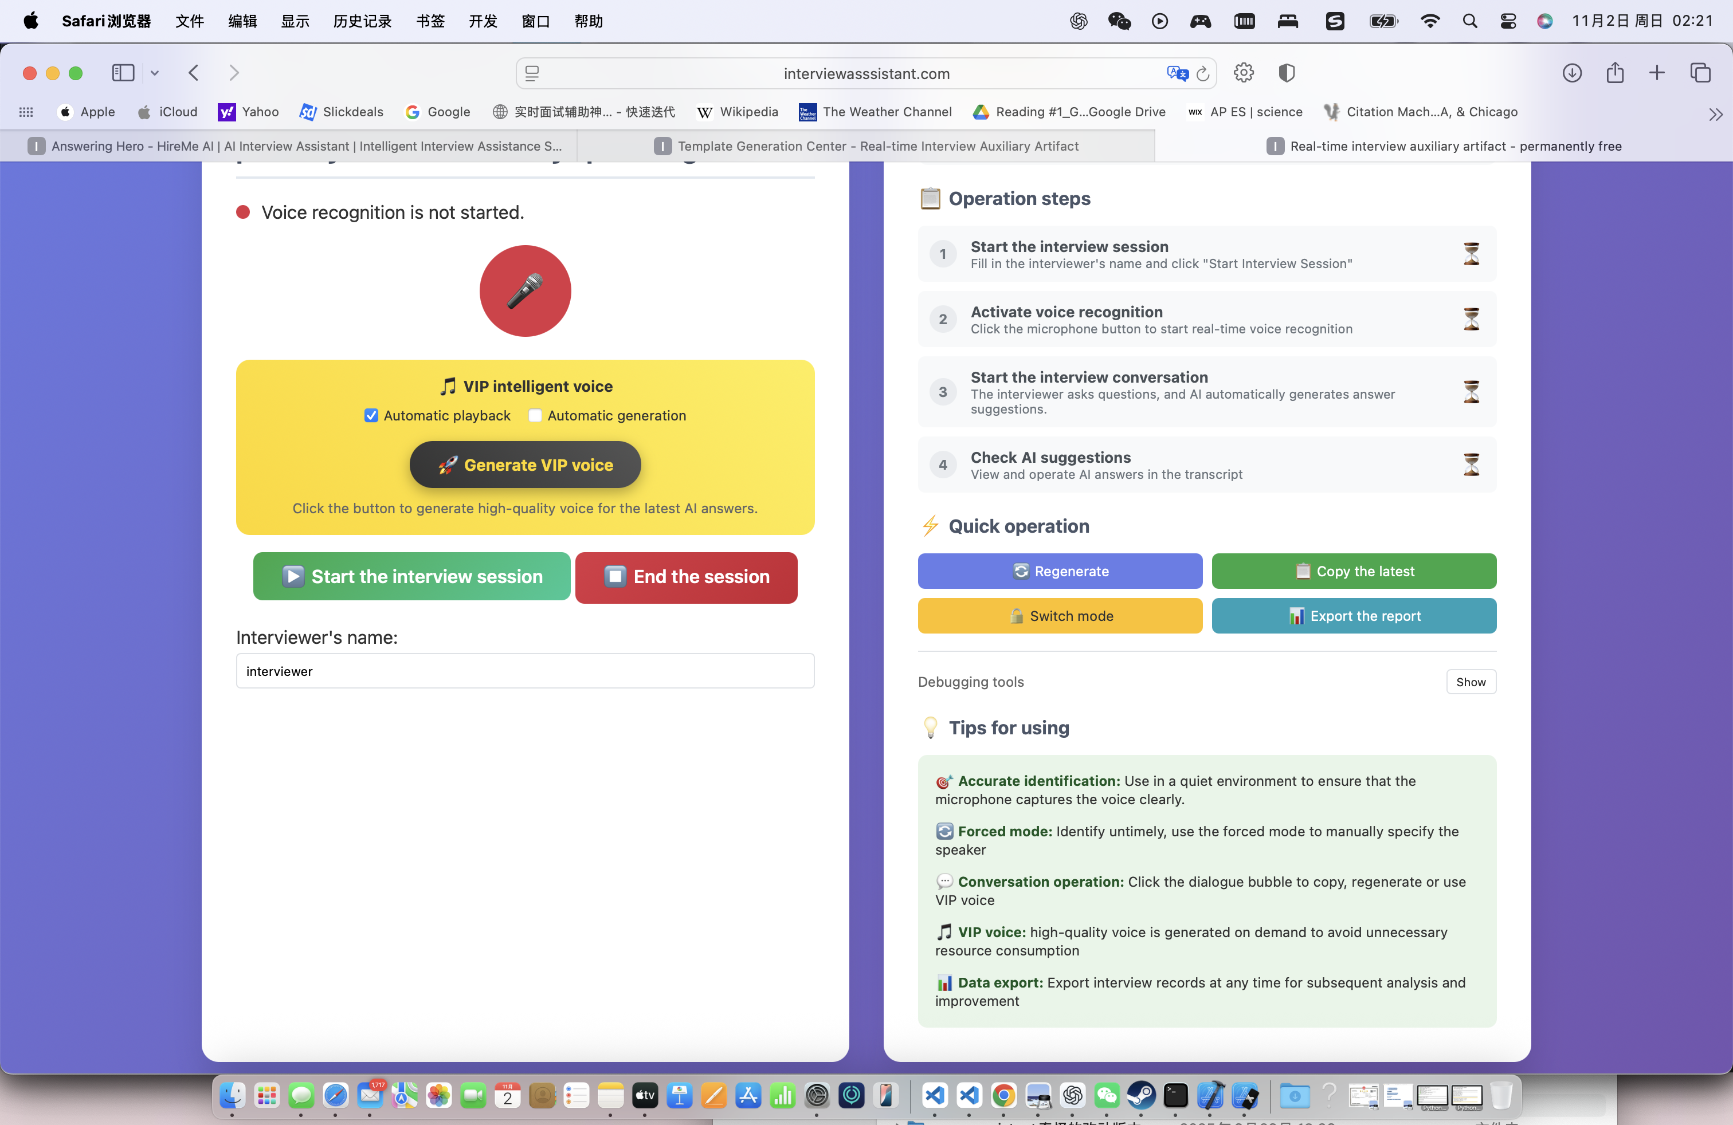
Task: Open the sidebar options chevron
Action: 154,73
